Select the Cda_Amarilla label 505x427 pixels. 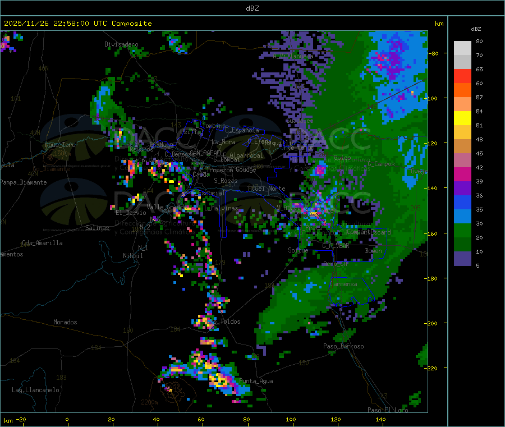pos(42,243)
